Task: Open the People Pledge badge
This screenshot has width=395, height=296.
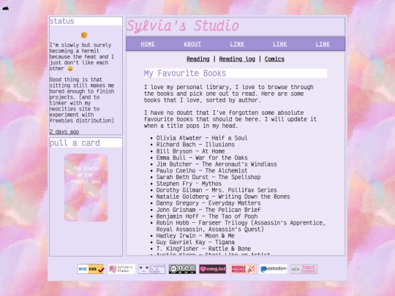Action: 243,269
